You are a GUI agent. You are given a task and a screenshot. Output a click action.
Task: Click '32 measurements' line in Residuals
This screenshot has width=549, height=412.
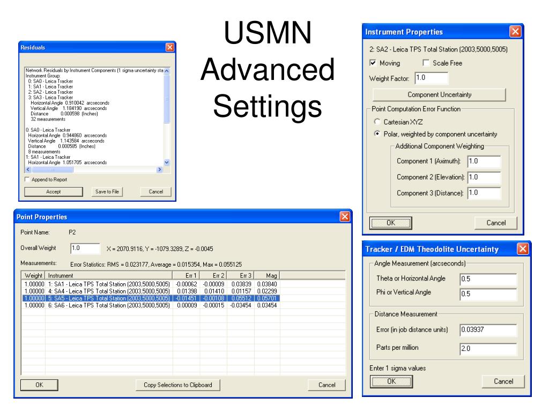click(x=48, y=119)
